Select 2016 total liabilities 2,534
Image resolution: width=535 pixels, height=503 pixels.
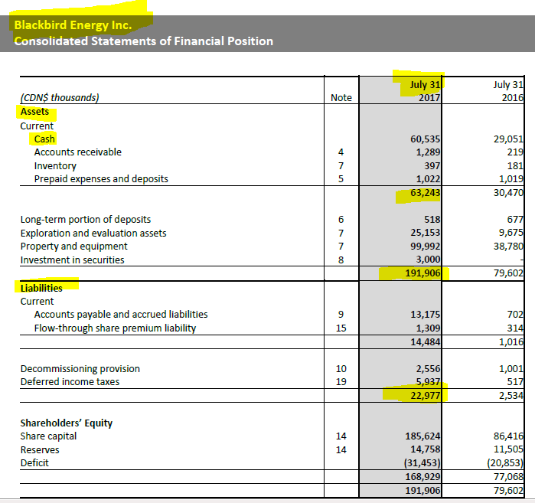point(511,396)
